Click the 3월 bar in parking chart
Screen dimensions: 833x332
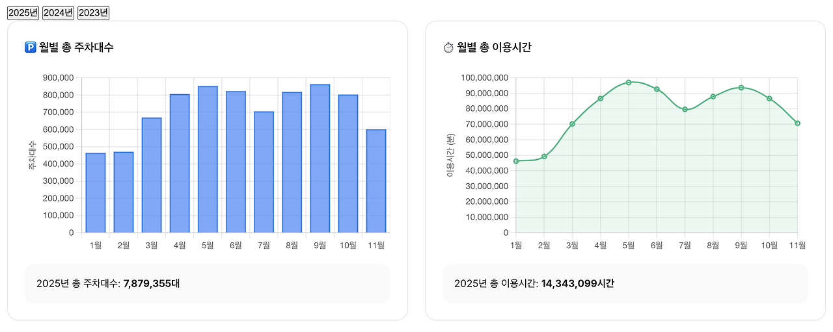click(152, 175)
